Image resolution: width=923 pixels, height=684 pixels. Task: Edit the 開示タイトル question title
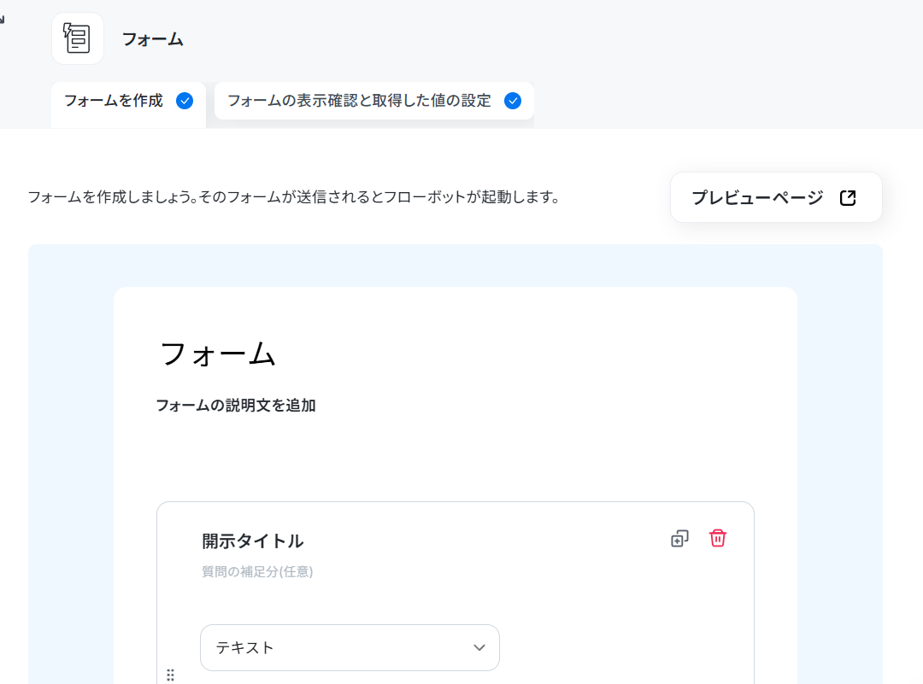click(253, 541)
